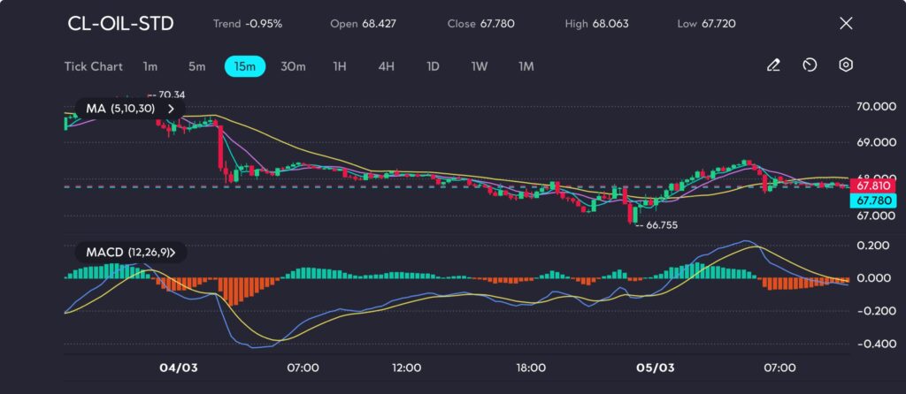Switch to Tick Chart view
This screenshot has width=906, height=394.
(93, 66)
